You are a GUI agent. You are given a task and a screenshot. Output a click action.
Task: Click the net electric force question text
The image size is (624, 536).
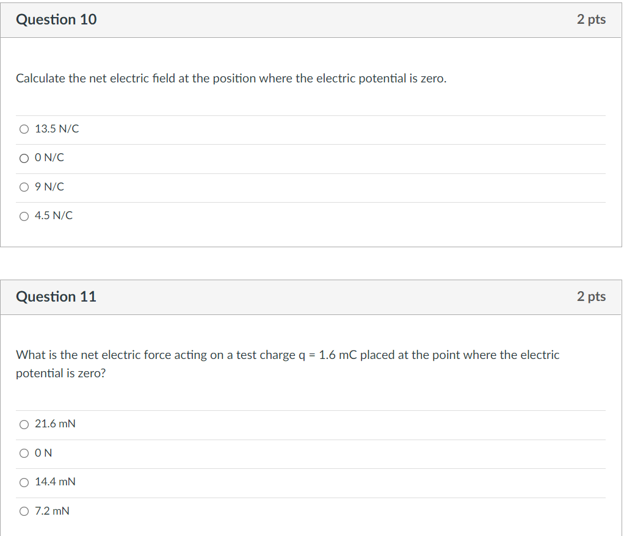[288, 364]
